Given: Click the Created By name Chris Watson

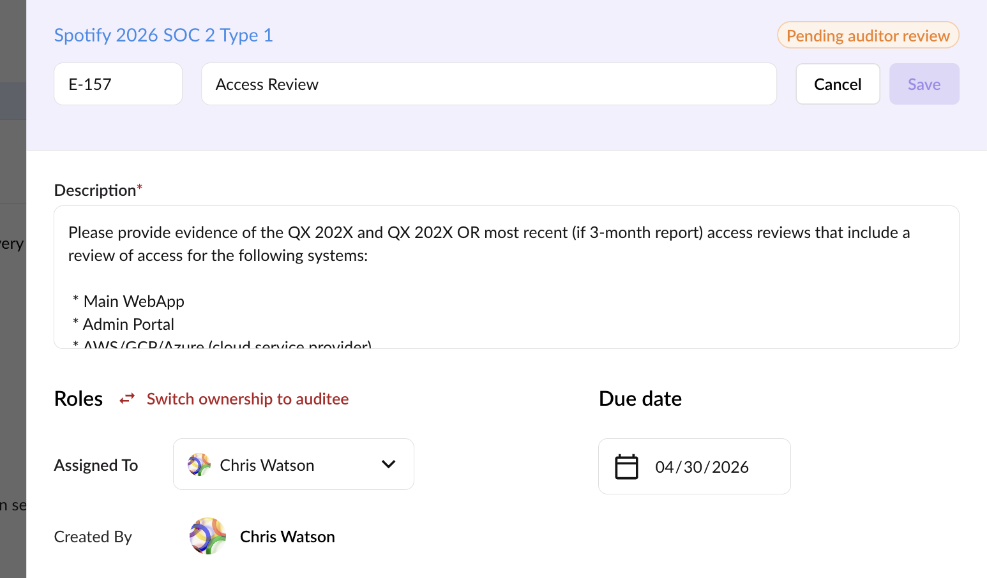Looking at the screenshot, I should pos(287,537).
